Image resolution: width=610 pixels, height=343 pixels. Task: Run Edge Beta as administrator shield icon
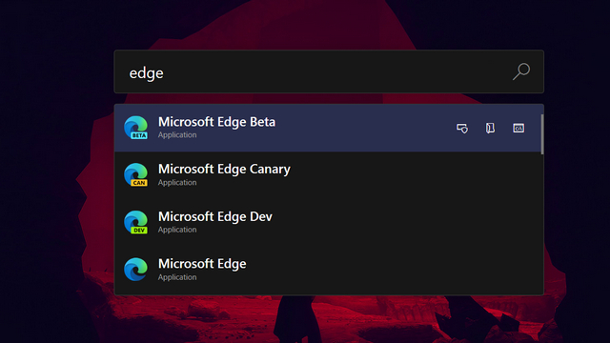(462, 128)
